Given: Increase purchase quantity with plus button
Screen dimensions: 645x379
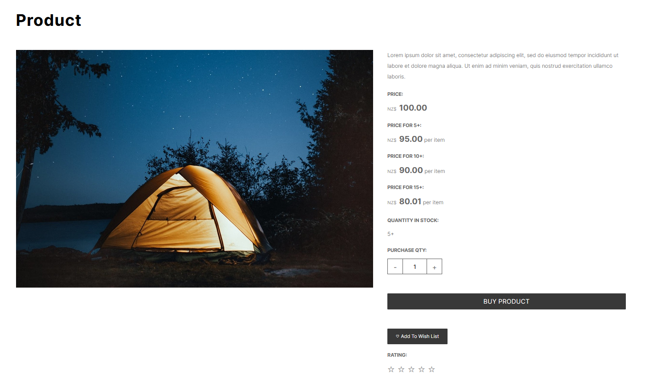Looking at the screenshot, I should pyautogui.click(x=435, y=267).
